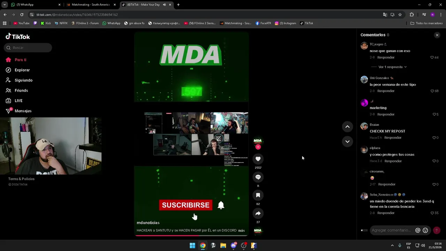Image resolution: width=446 pixels, height=251 pixels.
Task: Open the MDA profile avatar beside video
Action: (x=257, y=141)
